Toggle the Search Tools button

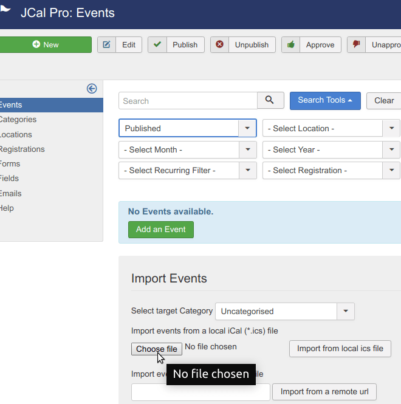325,100
